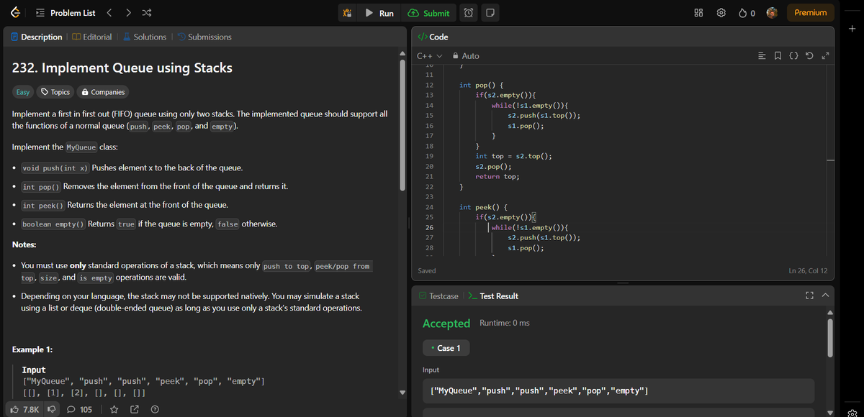Image resolution: width=864 pixels, height=417 pixels.
Task: Pick a random problem with shuffle icon
Action: tap(146, 13)
